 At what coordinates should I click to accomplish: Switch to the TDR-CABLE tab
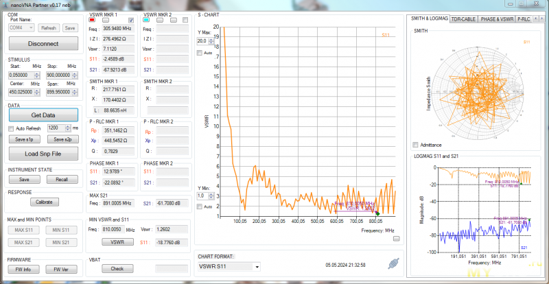pyautogui.click(x=464, y=19)
